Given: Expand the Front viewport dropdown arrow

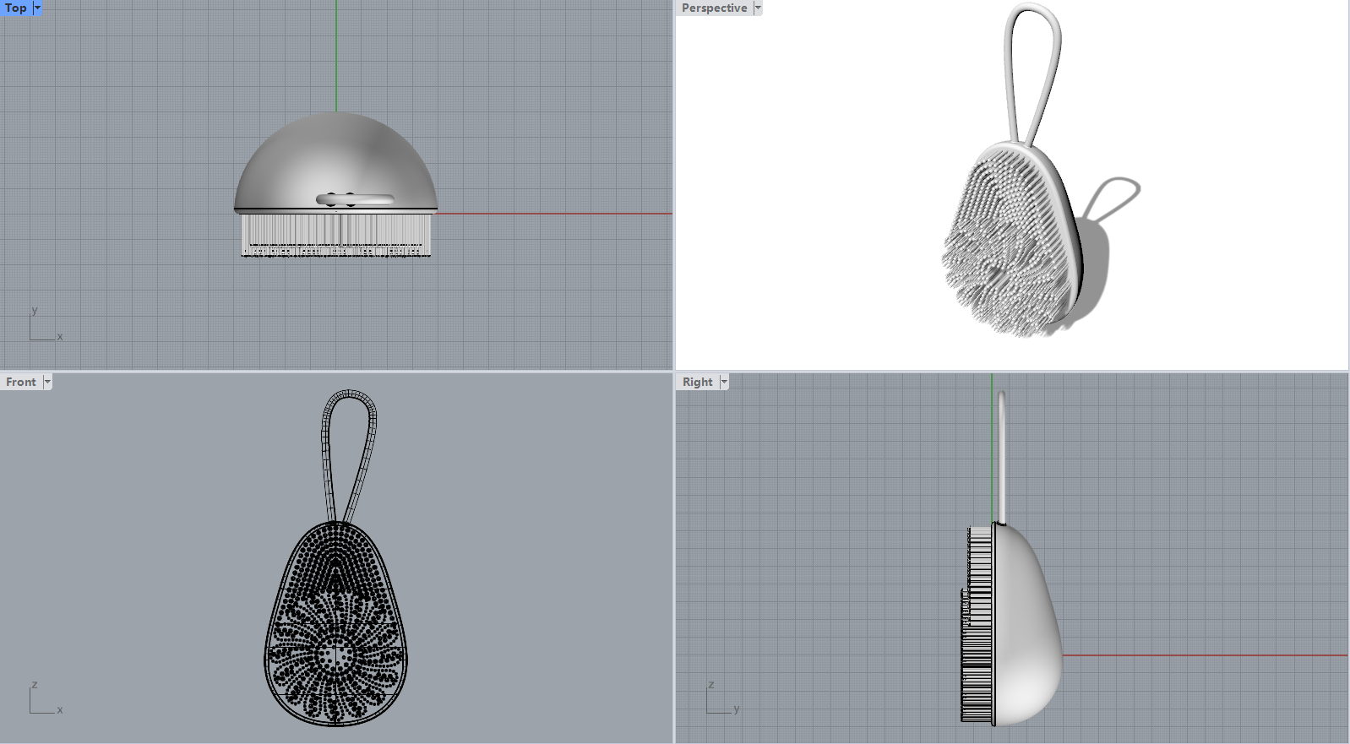Looking at the screenshot, I should pyautogui.click(x=47, y=382).
